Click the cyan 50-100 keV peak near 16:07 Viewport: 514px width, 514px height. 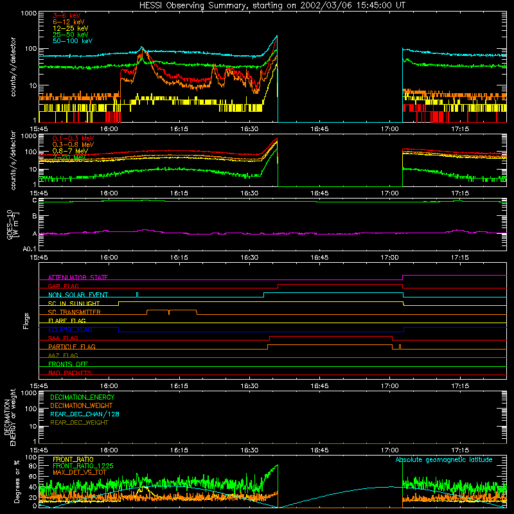click(141, 48)
